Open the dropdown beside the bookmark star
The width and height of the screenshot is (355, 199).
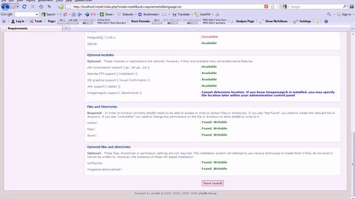pos(277,7)
